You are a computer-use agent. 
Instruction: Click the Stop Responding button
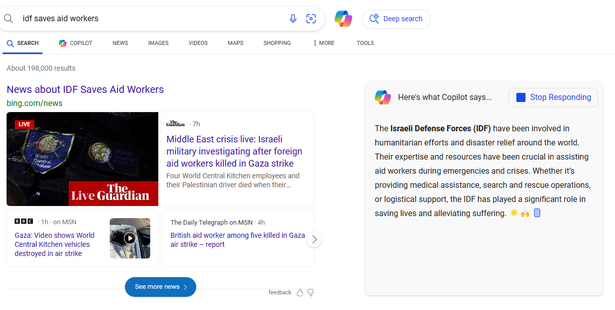553,97
